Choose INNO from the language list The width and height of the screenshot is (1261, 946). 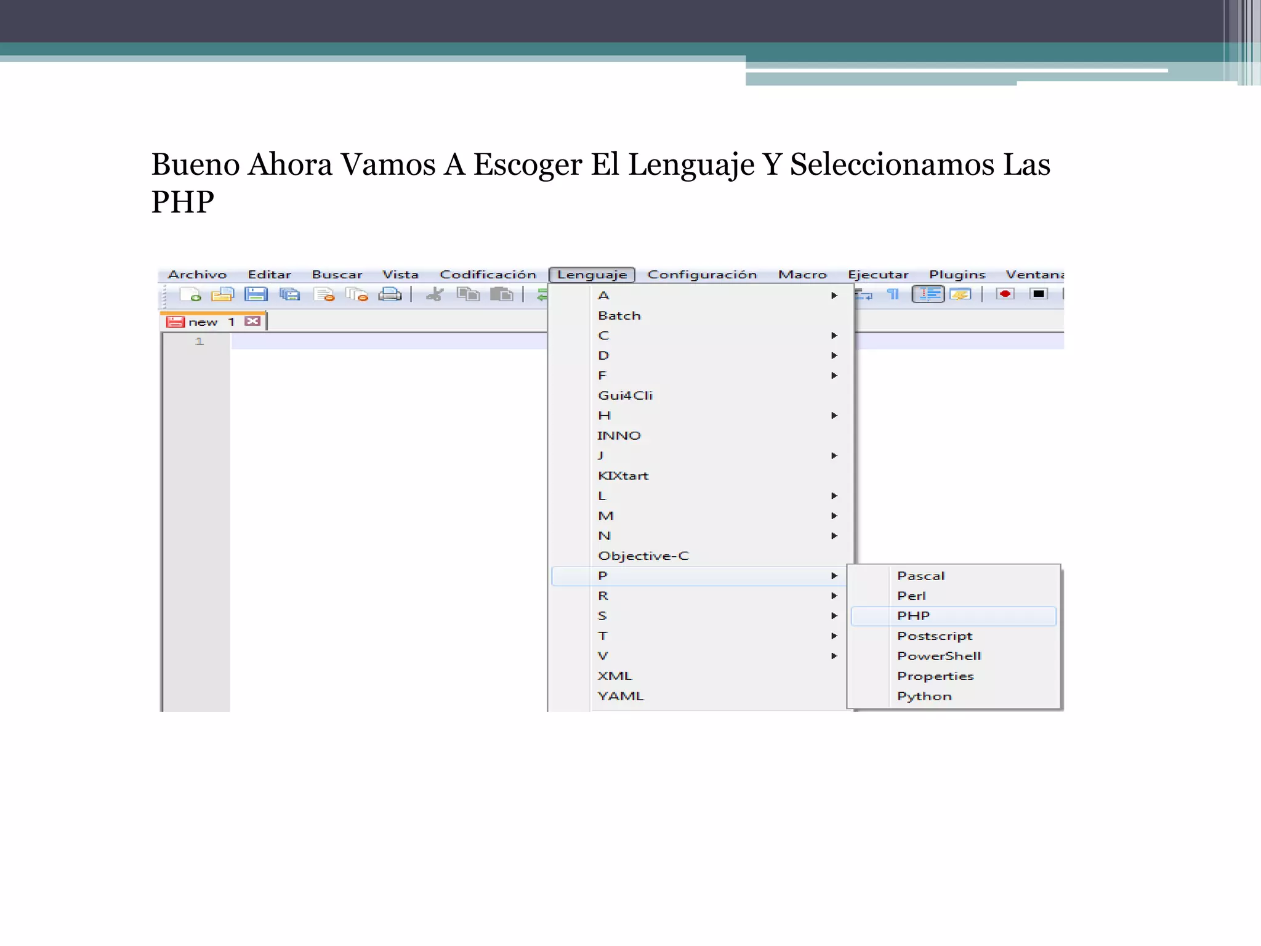coord(700,435)
